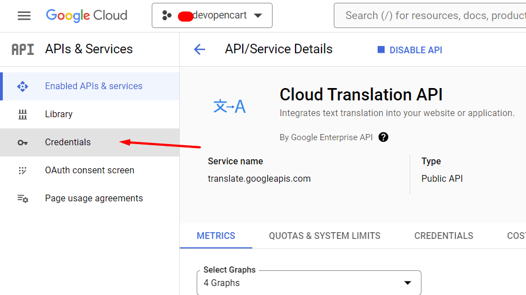Image resolution: width=526 pixels, height=295 pixels.
Task: Go back using the left arrow
Action: click(x=199, y=49)
